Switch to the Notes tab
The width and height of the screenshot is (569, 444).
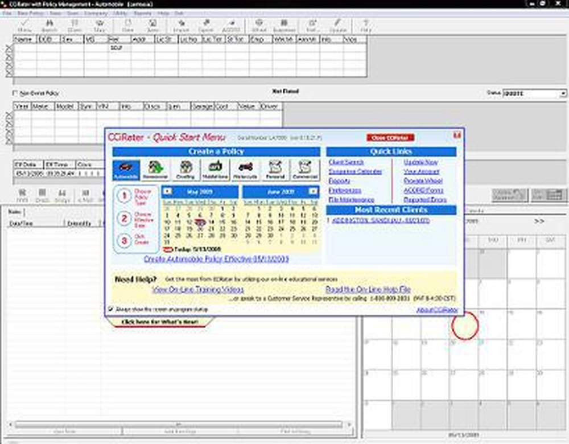point(15,212)
